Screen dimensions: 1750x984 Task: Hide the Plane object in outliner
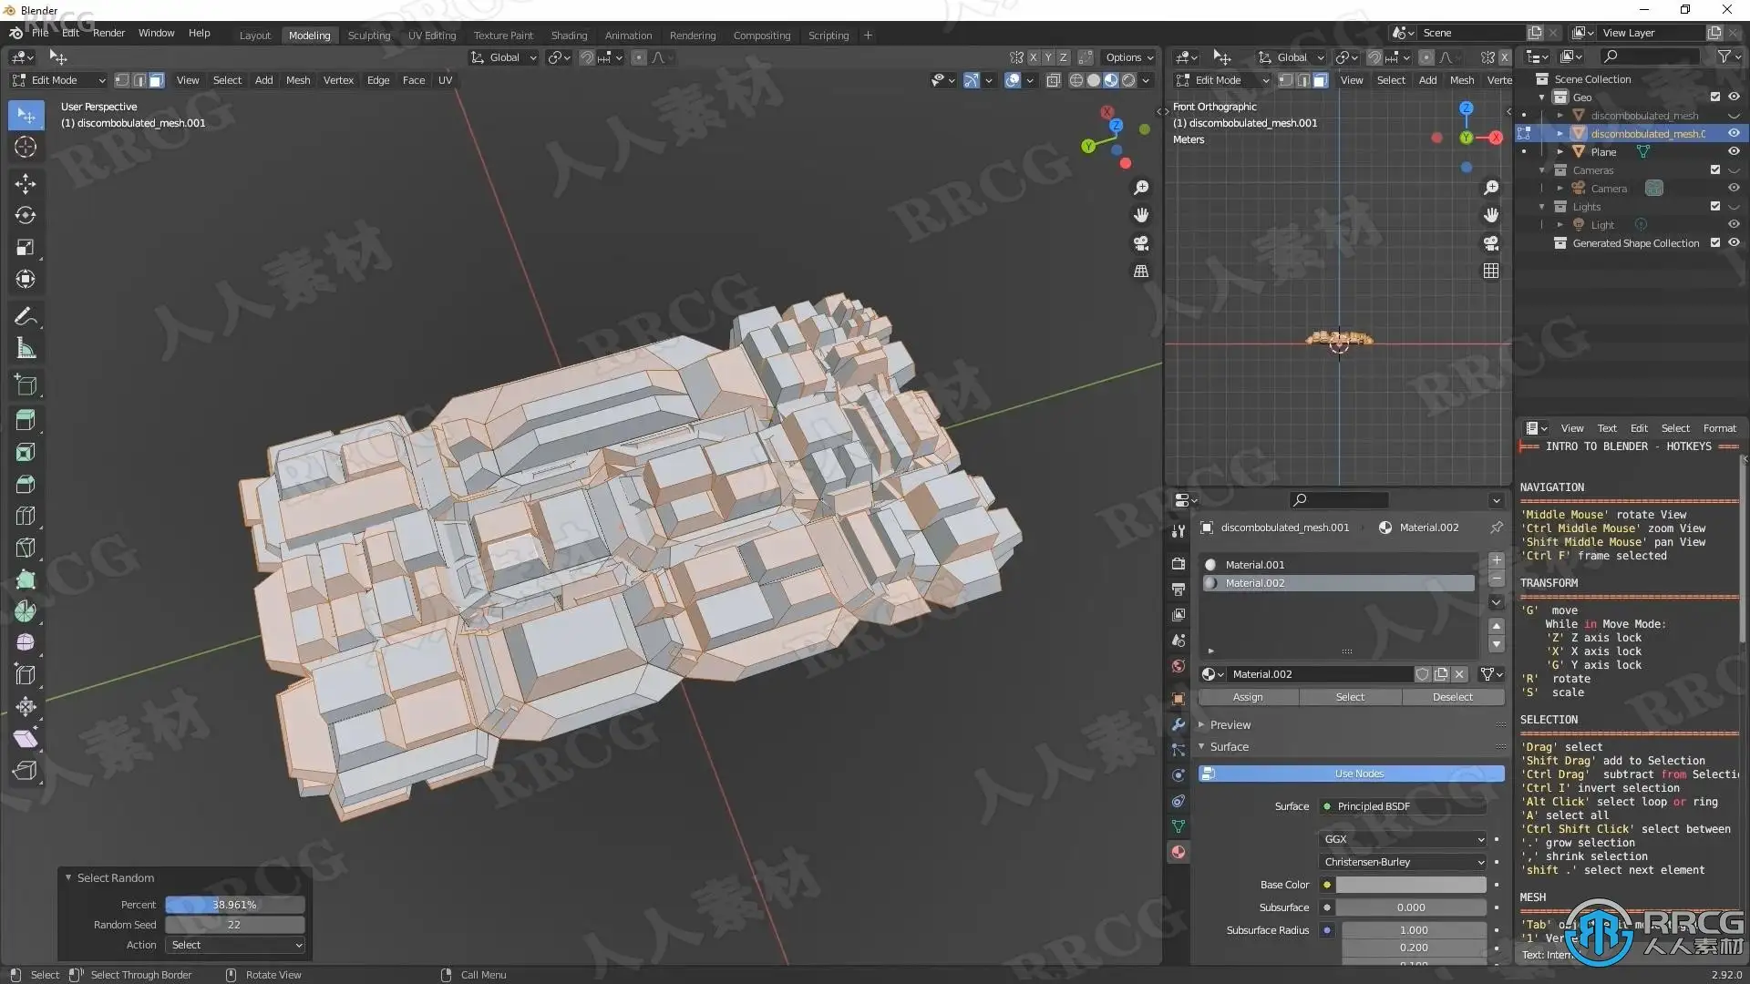(x=1734, y=152)
